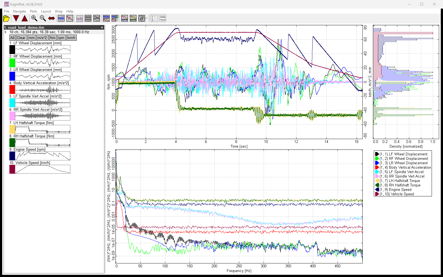Image resolution: width=443 pixels, height=277 pixels.
Task: Click the LH Halfshaft Torque legend entry
Action: point(398,181)
